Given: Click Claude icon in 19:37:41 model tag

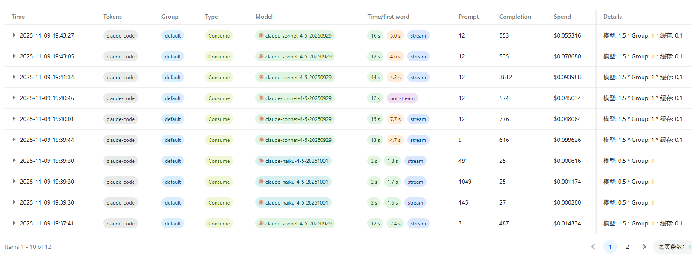Looking at the screenshot, I should [x=261, y=223].
